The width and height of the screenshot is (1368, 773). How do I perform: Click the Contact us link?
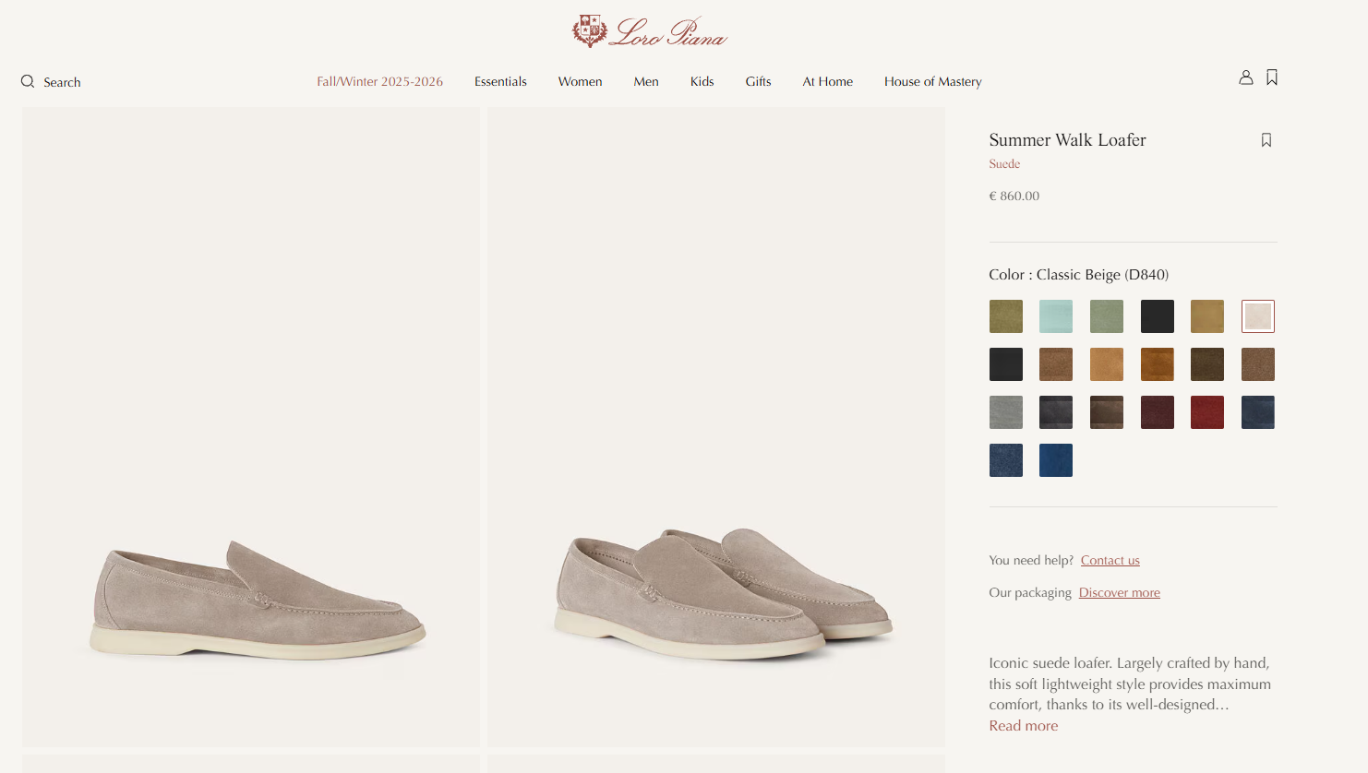point(1110,560)
